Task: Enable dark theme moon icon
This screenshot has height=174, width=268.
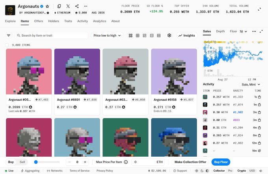Action: [202, 171]
